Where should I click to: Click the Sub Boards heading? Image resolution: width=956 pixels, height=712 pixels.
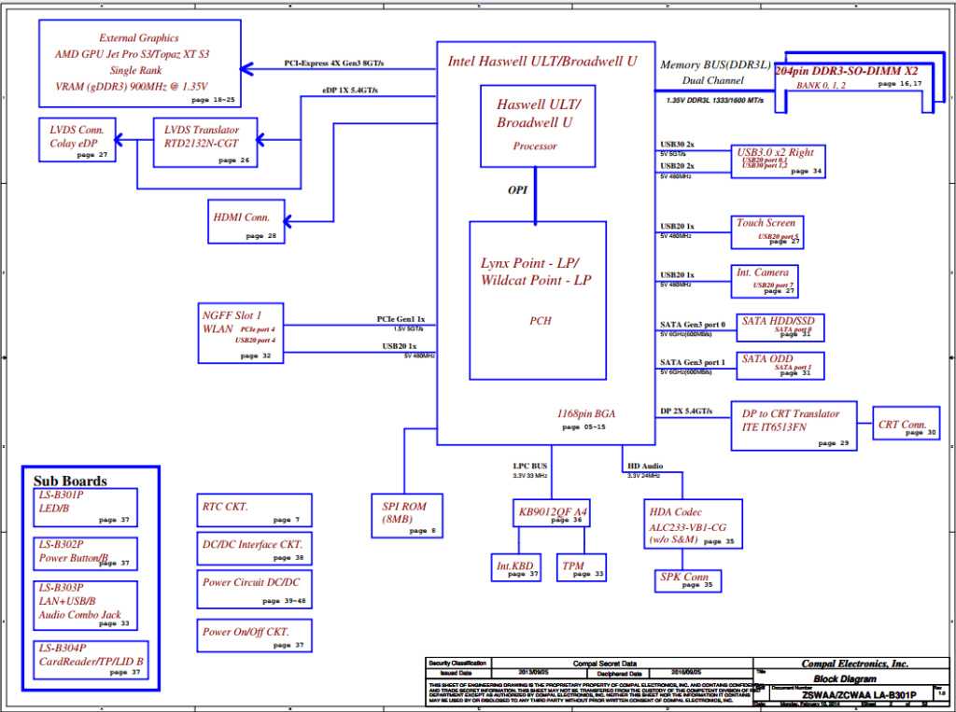point(70,481)
